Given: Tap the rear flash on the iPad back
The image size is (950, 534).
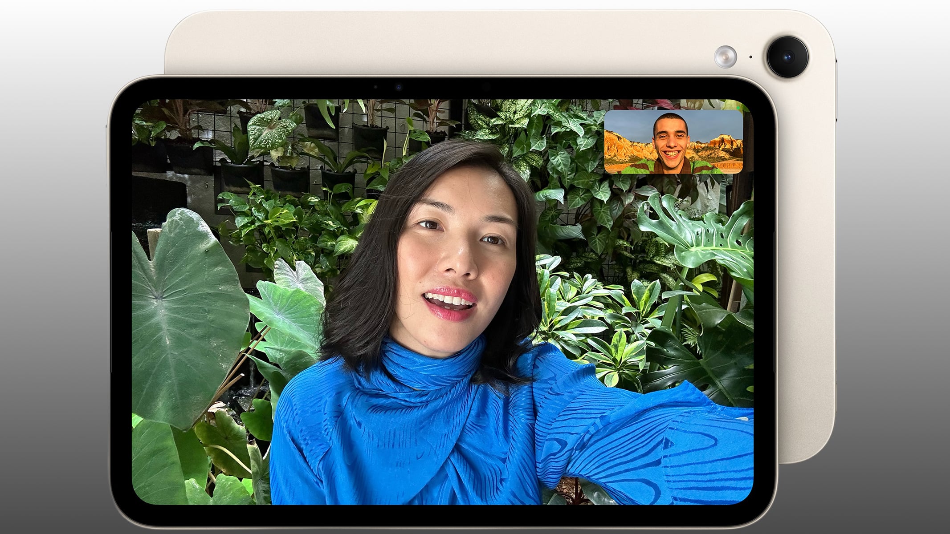Looking at the screenshot, I should (x=726, y=57).
